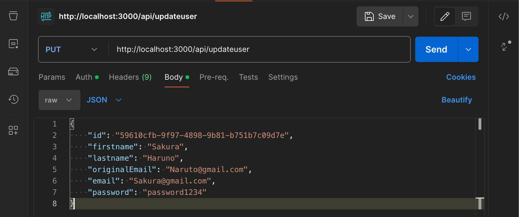This screenshot has height=217, width=519.
Task: Expand the Save options dropdown arrow
Action: 411,16
